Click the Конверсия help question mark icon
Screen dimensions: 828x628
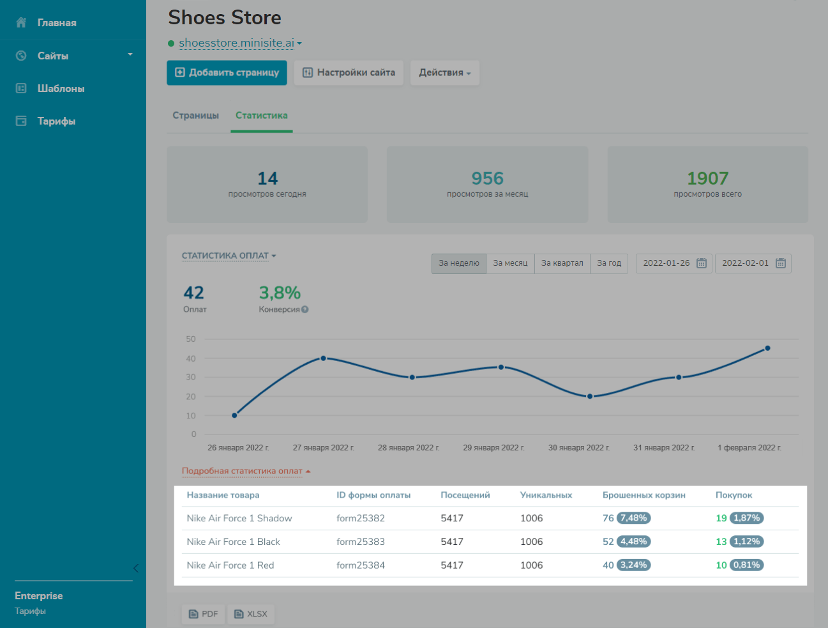tap(305, 310)
